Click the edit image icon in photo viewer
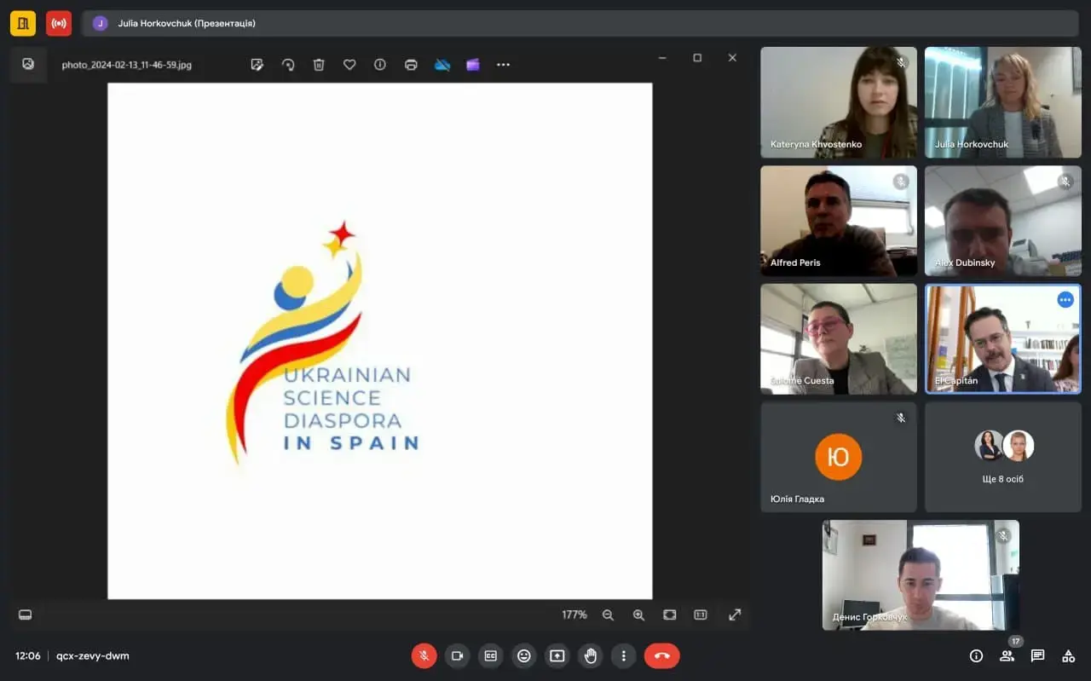 tap(257, 65)
